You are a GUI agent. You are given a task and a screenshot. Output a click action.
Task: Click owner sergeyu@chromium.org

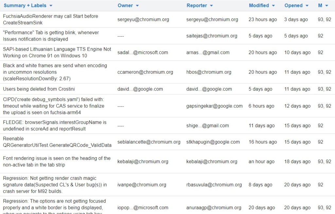click(x=143, y=20)
